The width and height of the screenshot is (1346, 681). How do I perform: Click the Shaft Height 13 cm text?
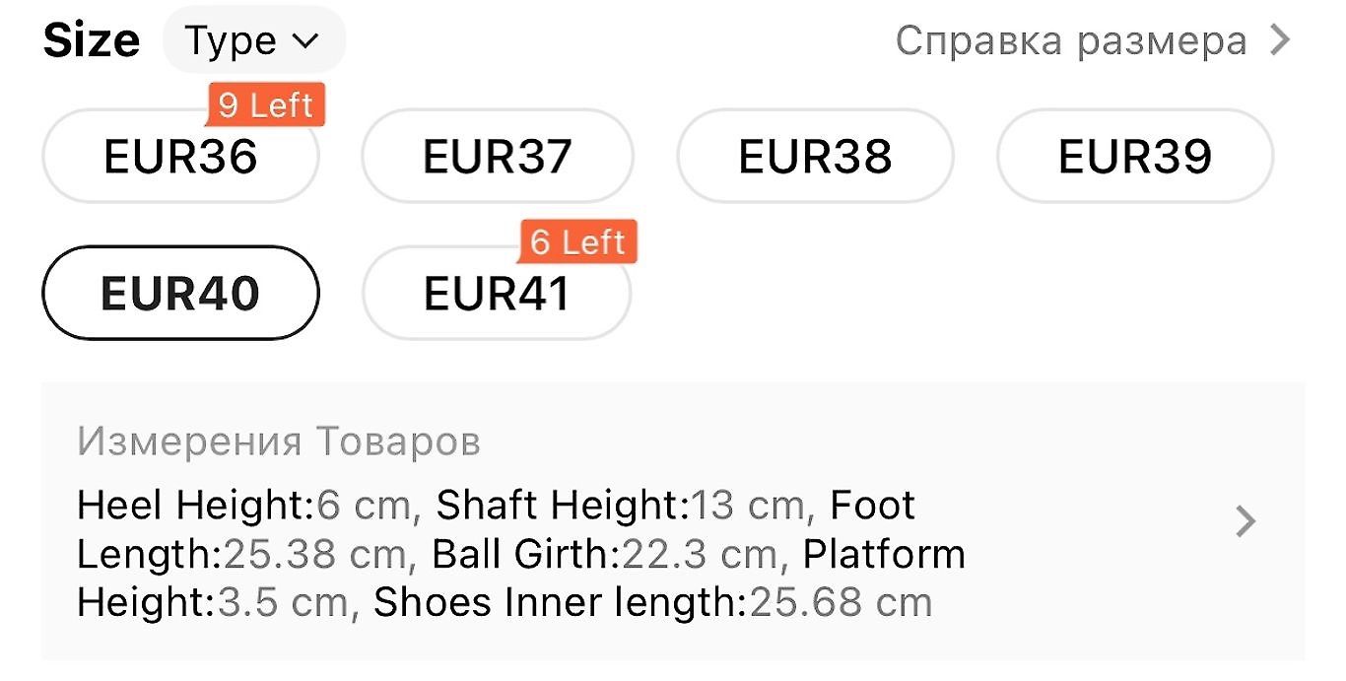[621, 506]
